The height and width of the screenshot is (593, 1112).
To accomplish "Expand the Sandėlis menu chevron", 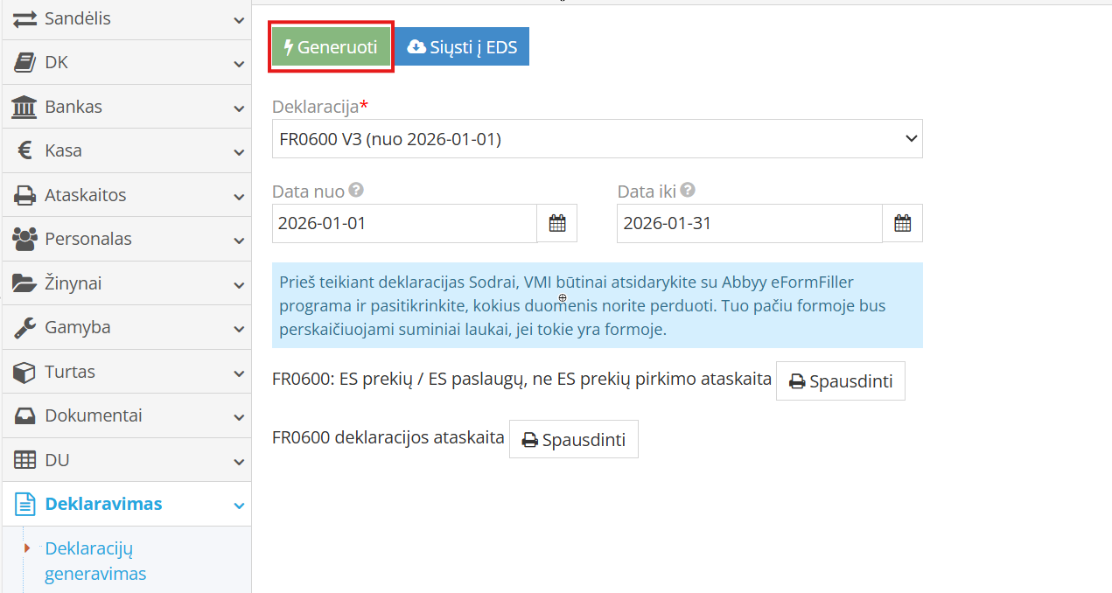I will [239, 19].
